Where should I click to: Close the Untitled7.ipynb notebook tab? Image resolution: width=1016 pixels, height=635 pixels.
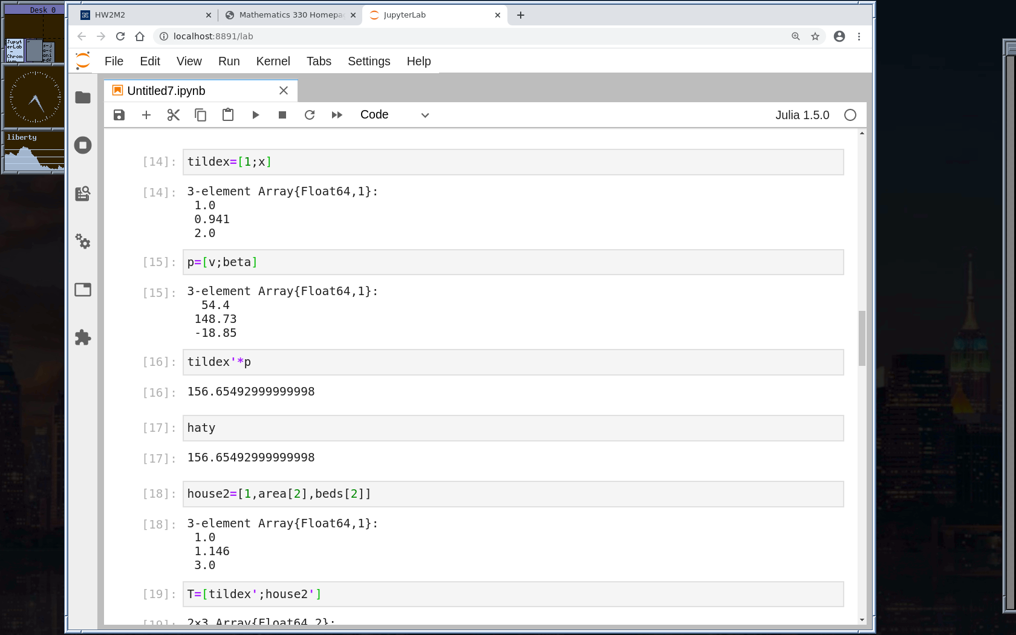tap(284, 91)
